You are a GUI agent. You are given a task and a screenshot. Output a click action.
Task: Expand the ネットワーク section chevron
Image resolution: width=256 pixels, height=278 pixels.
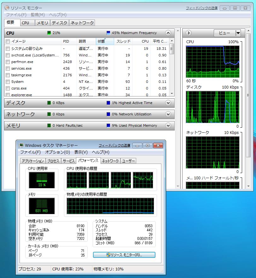tap(168, 114)
